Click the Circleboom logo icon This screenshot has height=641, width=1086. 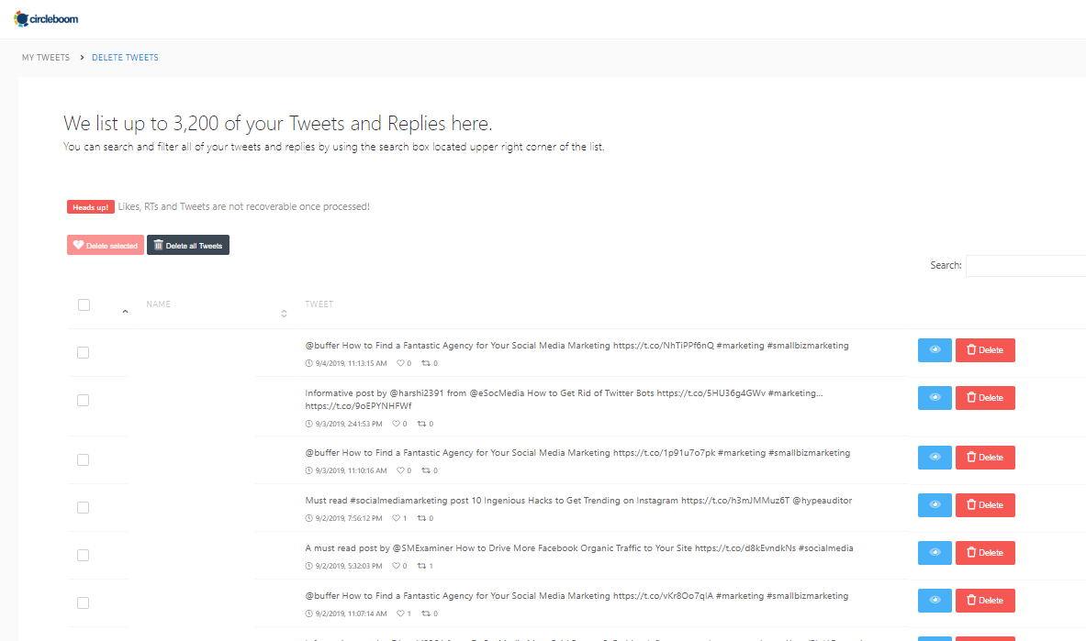21,18
